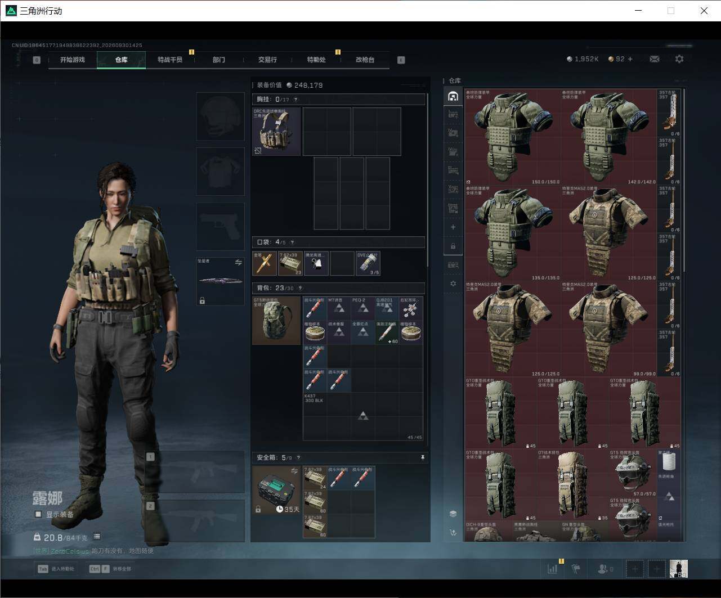Click 进入特勤处 Tab shortcut button
The height and width of the screenshot is (598, 721).
click(56, 569)
